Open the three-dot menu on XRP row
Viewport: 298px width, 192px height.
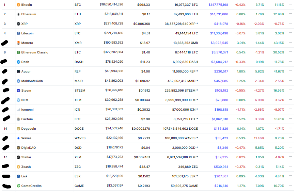point(291,23)
